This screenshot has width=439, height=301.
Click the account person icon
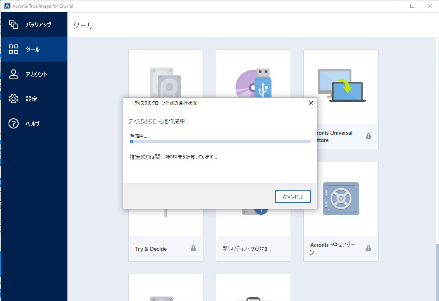point(14,74)
